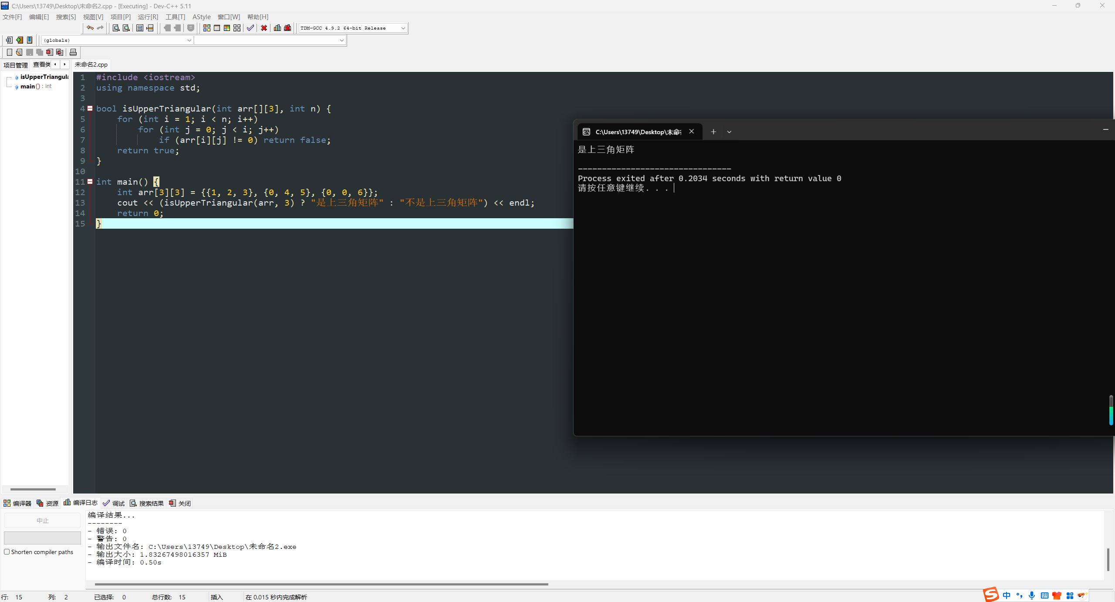
Task: Click the Sogou input method S icon
Action: pos(991,595)
